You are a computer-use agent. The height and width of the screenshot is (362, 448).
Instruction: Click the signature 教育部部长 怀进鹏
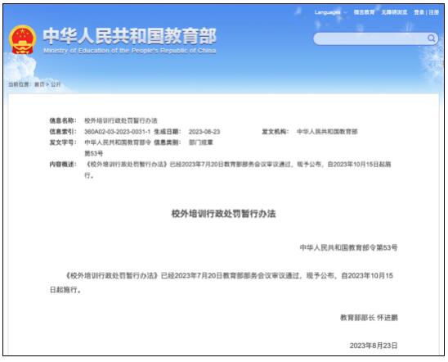(369, 318)
